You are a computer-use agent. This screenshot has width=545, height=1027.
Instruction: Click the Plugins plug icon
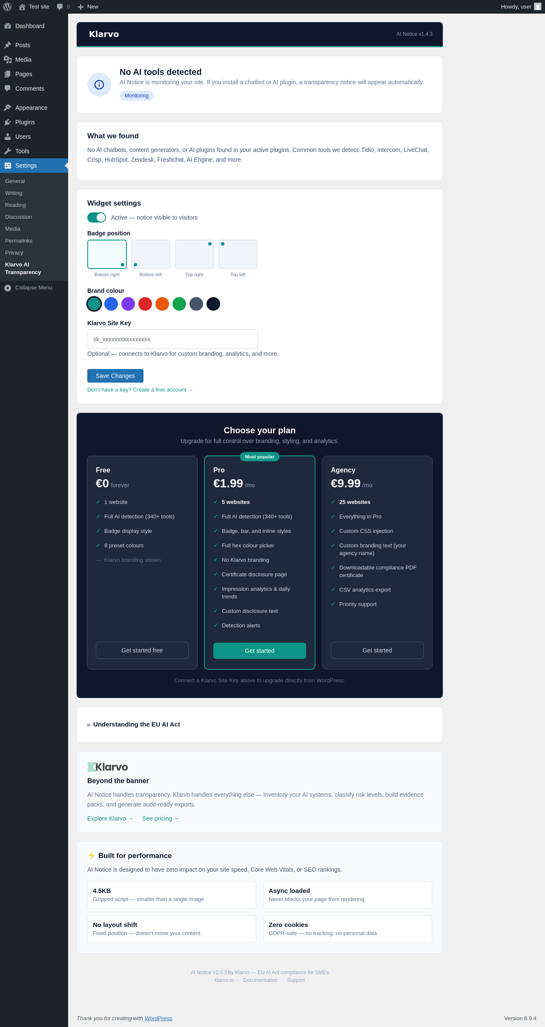[8, 122]
